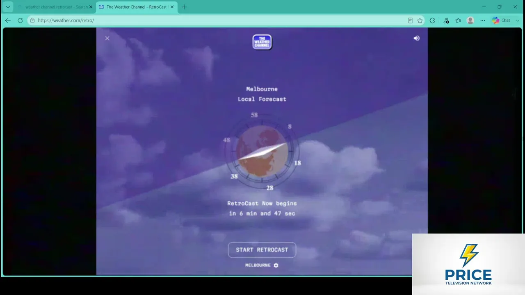Image resolution: width=525 pixels, height=295 pixels.
Task: Select The Weather Channel - RetroCast tab
Action: point(135,7)
